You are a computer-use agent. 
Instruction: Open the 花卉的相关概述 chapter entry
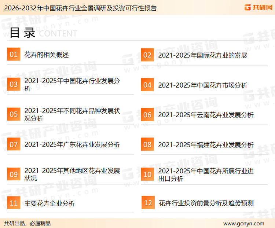47,55
